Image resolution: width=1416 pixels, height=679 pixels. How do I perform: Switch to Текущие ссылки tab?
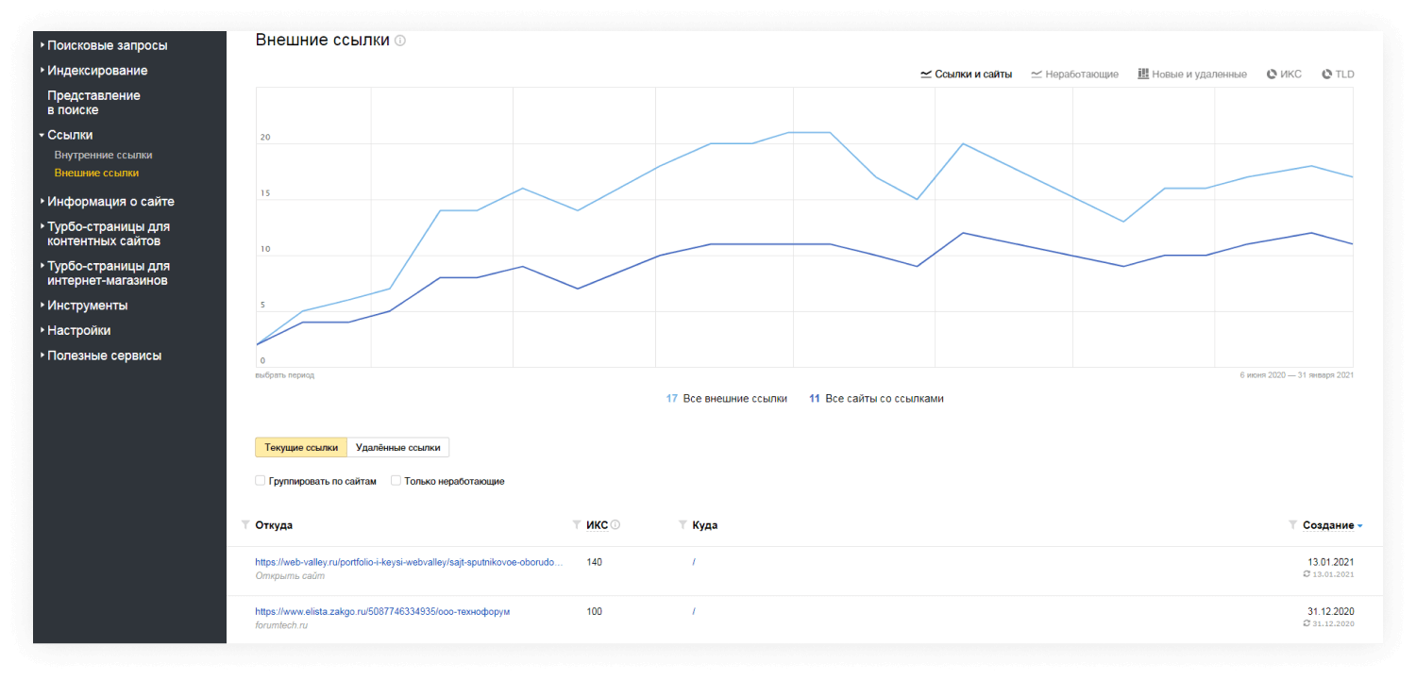point(301,447)
